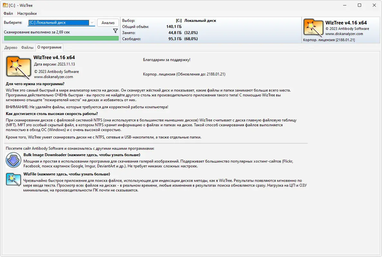Click the WizFile magnifier icon
Screen dimensions: 382x257
(14, 179)
